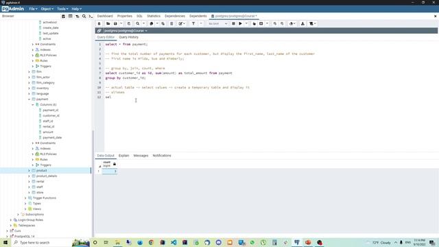This screenshot has height=247, width=439.
Task: Open the Dependents tab
Action: 198,16
